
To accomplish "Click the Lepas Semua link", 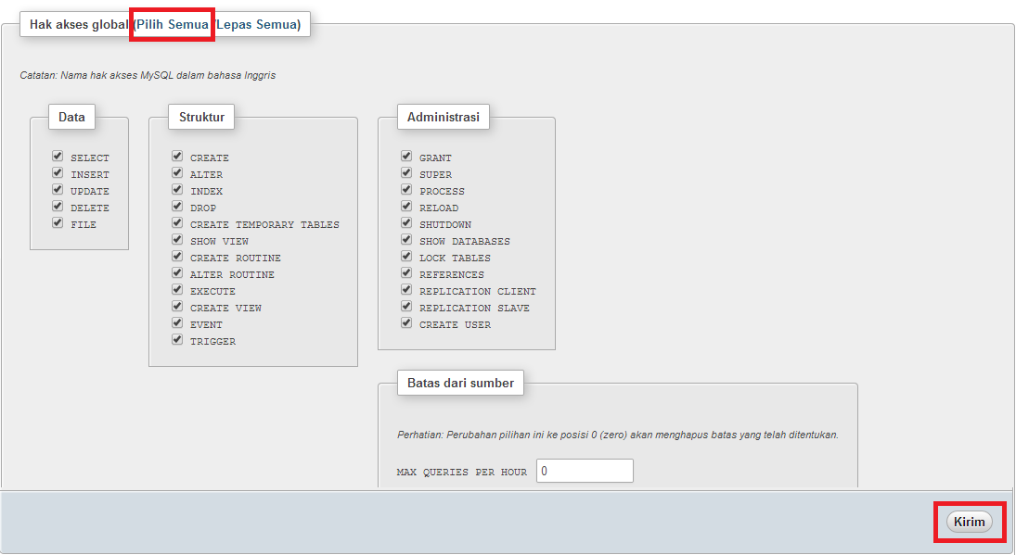I will [x=261, y=23].
